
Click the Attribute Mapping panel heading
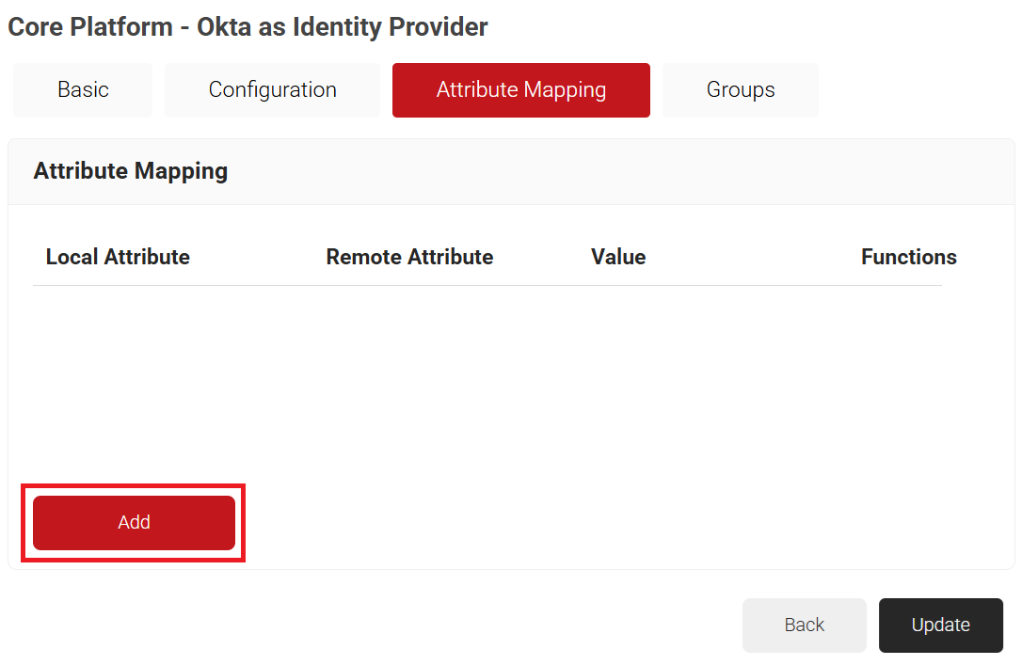coord(131,171)
